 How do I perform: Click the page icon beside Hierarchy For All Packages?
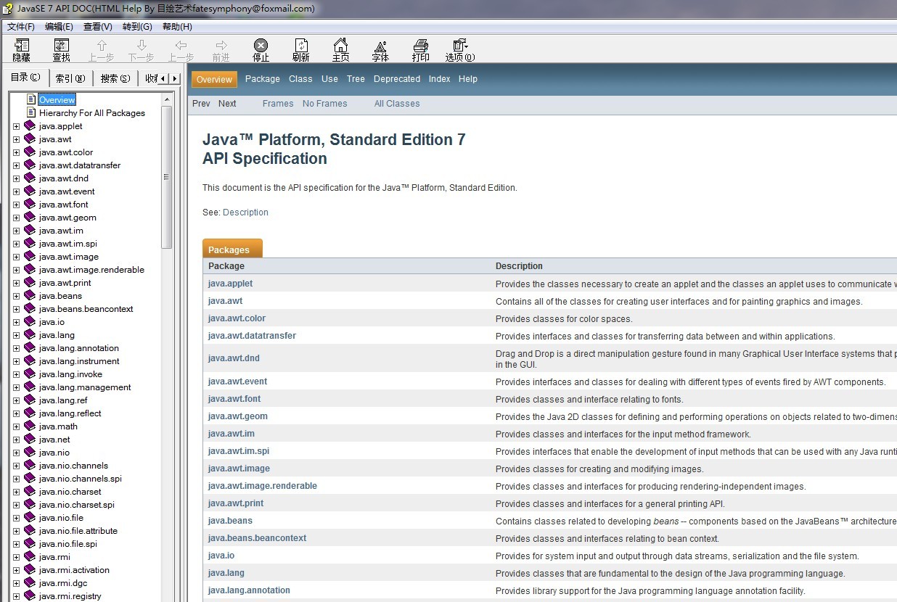click(x=31, y=112)
